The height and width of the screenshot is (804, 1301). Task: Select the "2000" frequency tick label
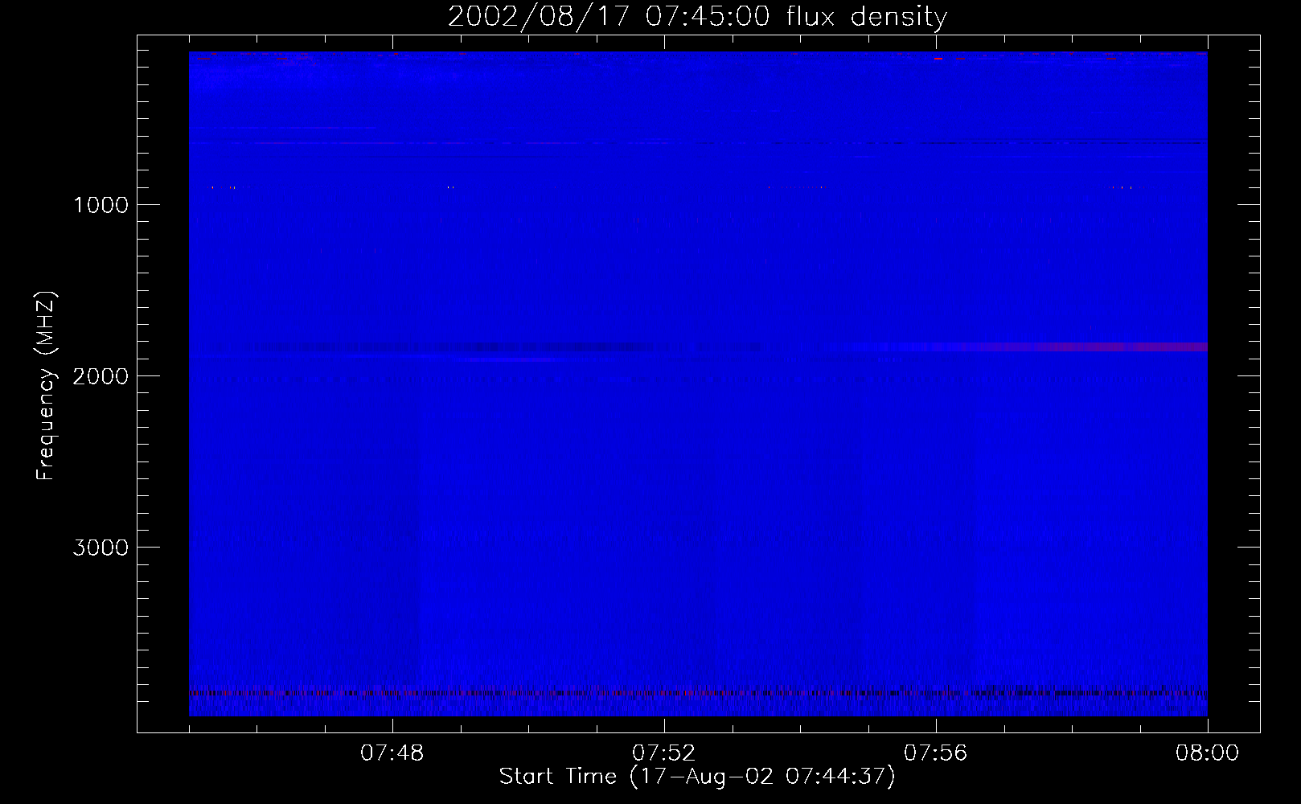[101, 376]
